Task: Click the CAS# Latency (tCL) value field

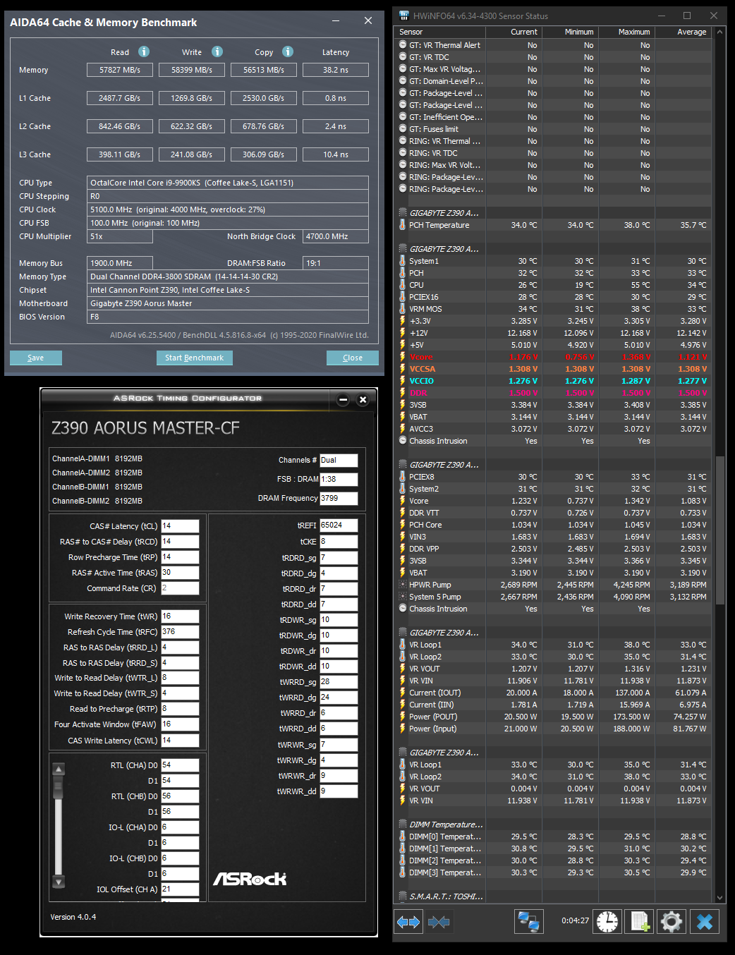Action: coord(180,526)
